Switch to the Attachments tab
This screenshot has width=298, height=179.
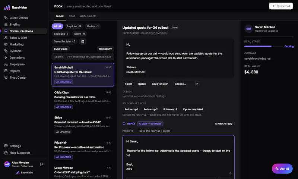click(x=88, y=16)
